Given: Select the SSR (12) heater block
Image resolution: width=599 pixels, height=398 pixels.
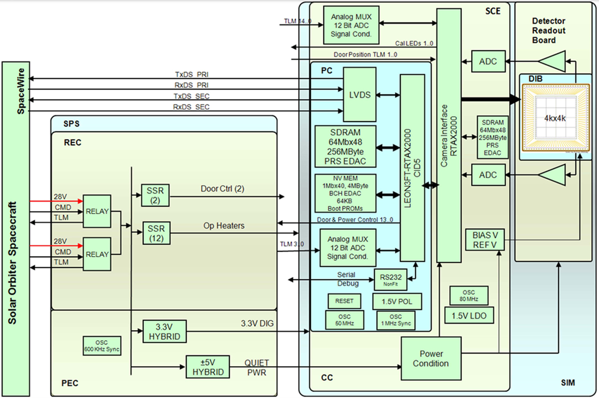Looking at the screenshot, I should pos(156,233).
